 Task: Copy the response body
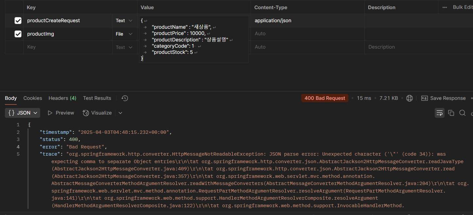(451, 113)
